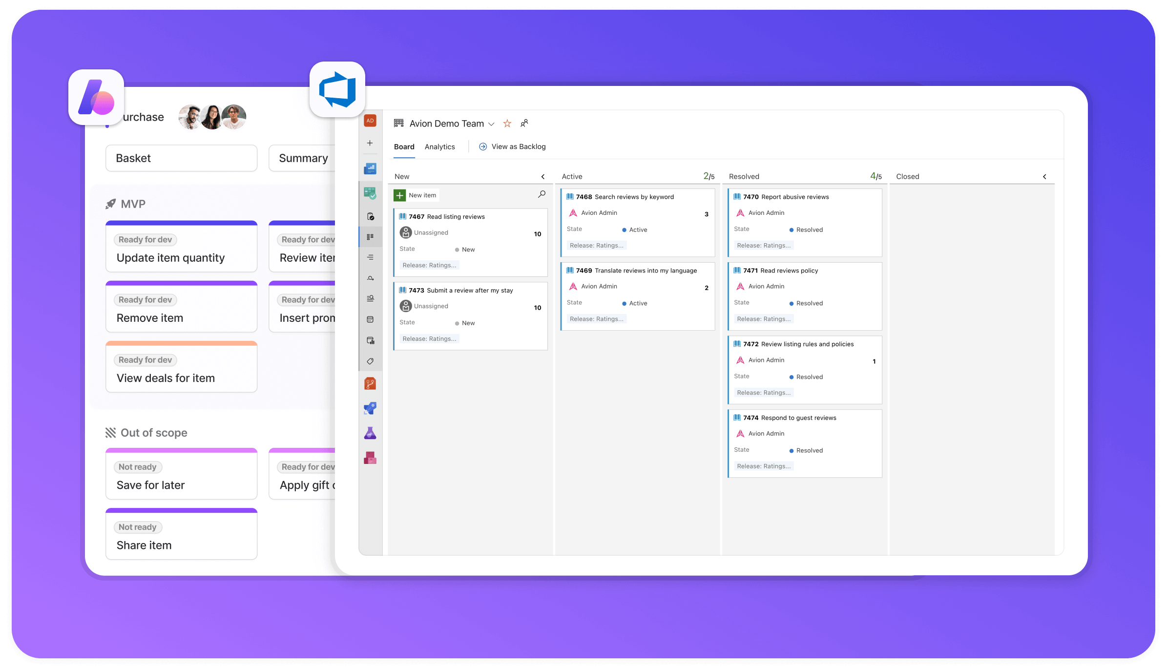
Task: Open the Avion Demo Team dropdown
Action: click(x=491, y=124)
